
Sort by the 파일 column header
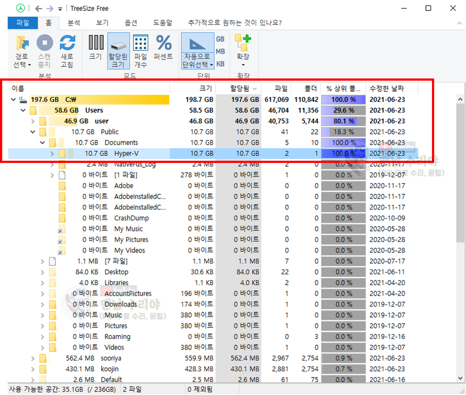(276, 88)
